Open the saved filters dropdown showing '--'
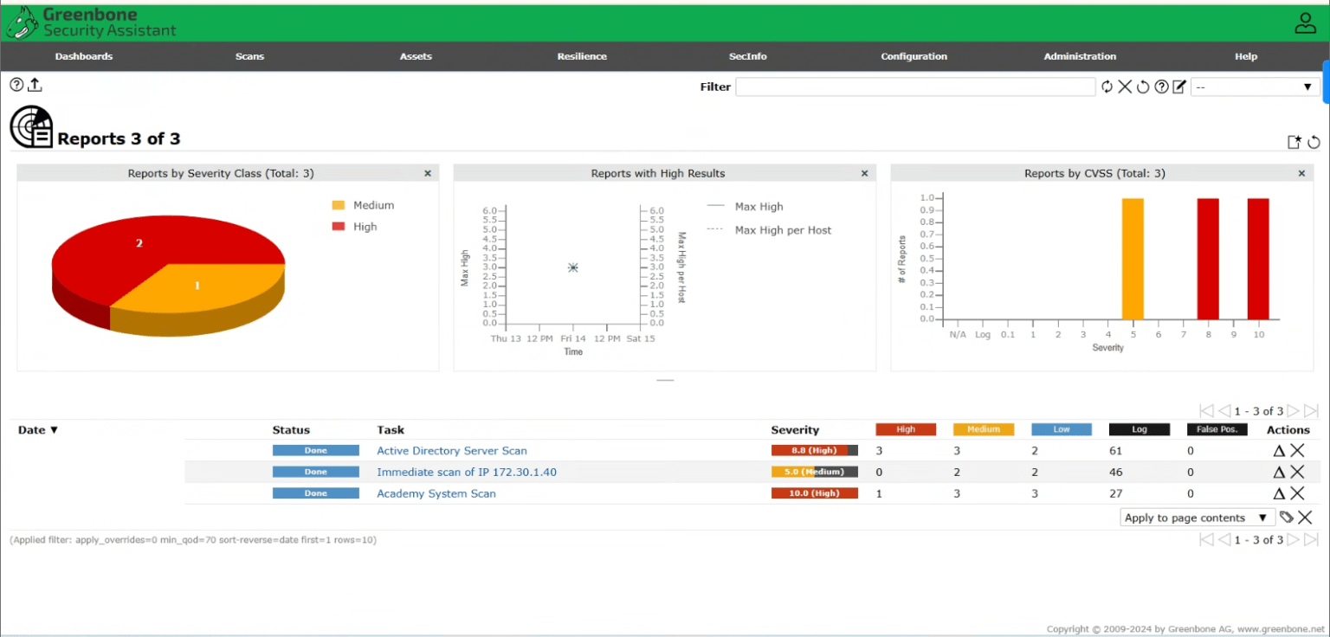The width and height of the screenshot is (1330, 637). click(x=1255, y=87)
